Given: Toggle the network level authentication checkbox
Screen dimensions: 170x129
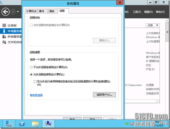Looking at the screenshot, I should (35, 81).
